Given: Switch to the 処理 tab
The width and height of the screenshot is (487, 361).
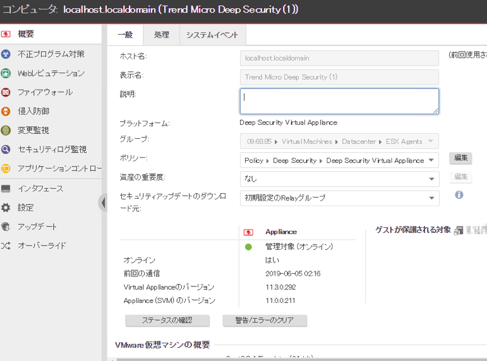Looking at the screenshot, I should [x=161, y=35].
